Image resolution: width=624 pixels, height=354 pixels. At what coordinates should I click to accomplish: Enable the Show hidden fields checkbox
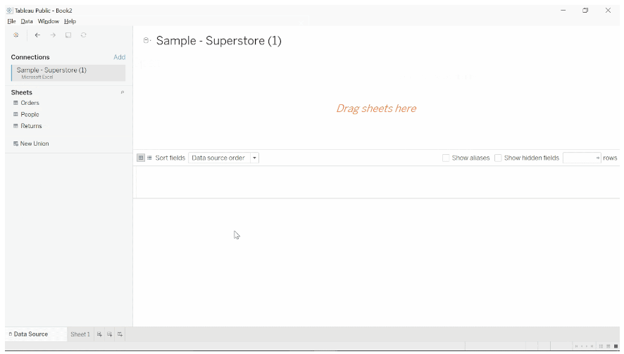coord(498,158)
